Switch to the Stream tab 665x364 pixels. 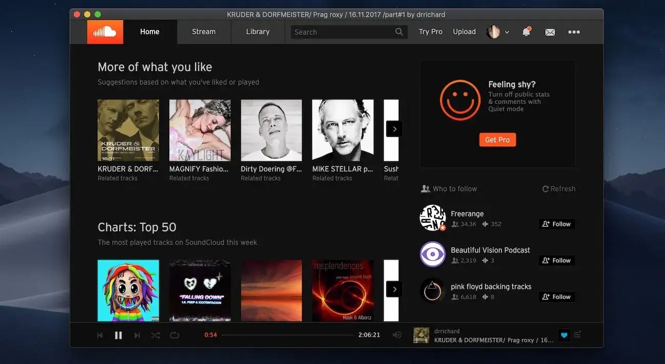(x=204, y=32)
